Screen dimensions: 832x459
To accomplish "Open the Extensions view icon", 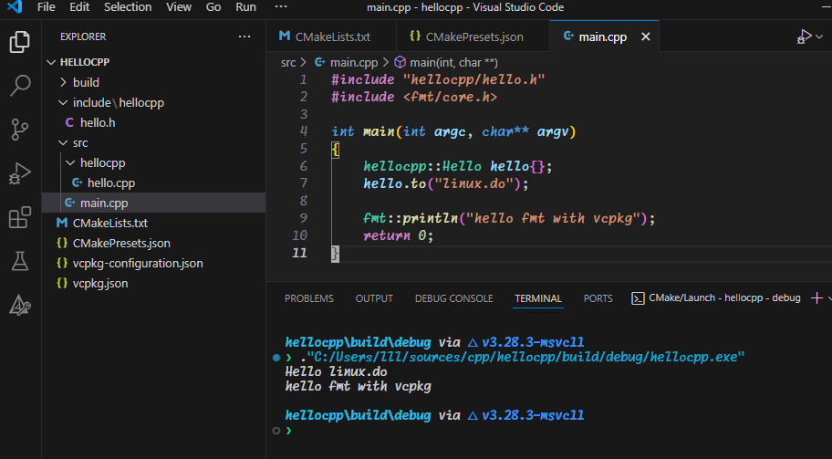I will [x=20, y=217].
